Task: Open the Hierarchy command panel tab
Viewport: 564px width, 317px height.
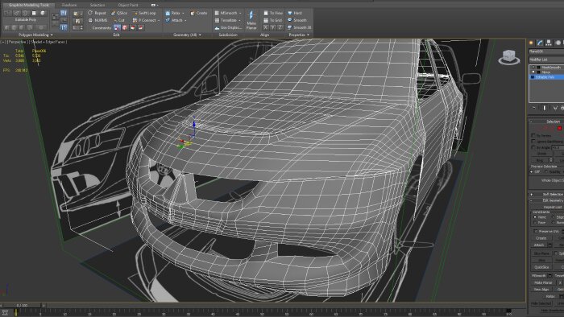Action: click(549, 43)
